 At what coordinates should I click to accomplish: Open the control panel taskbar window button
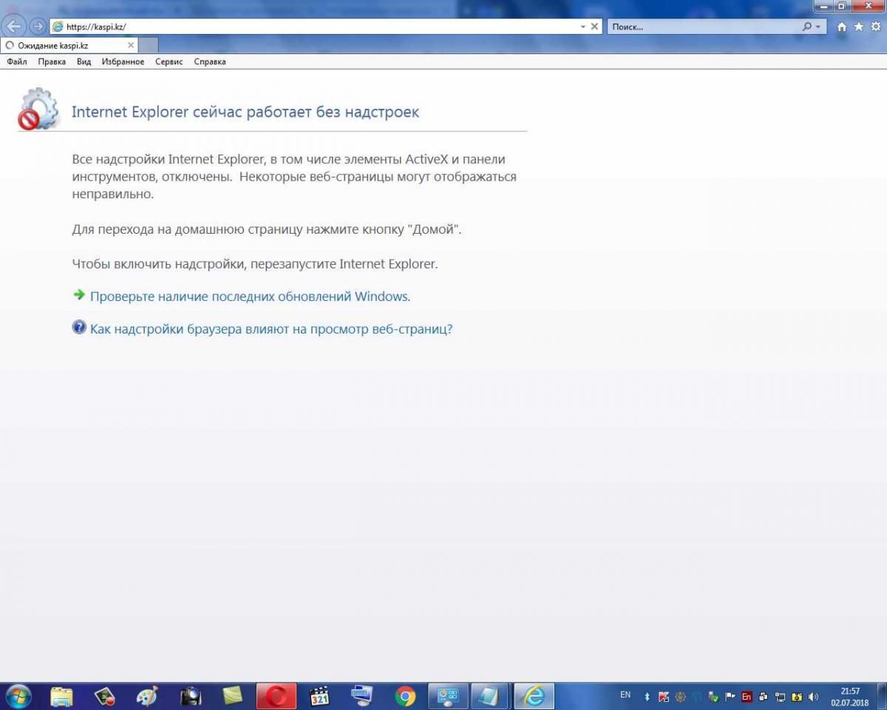448,697
